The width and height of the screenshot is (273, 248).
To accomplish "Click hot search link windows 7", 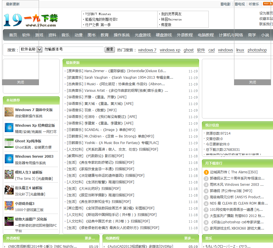I will coord(147,50).
